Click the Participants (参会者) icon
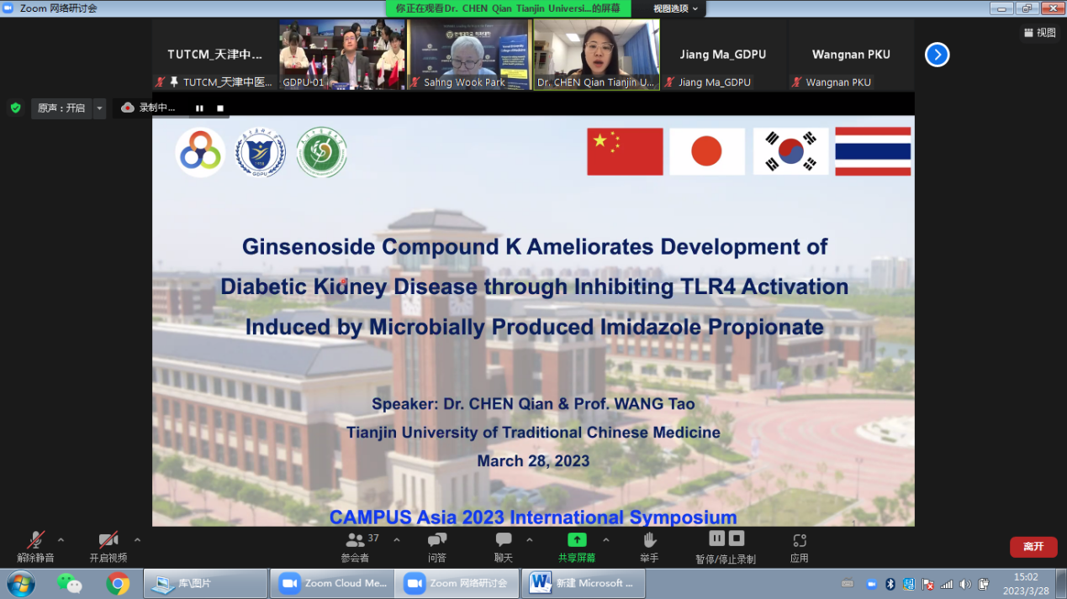 tap(356, 540)
